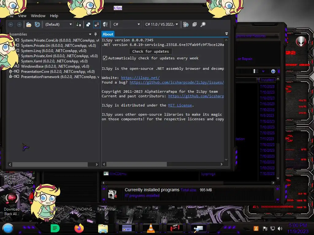The image size is (314, 235).
Task: Open VLC media player from taskbar
Action: click(x=151, y=228)
